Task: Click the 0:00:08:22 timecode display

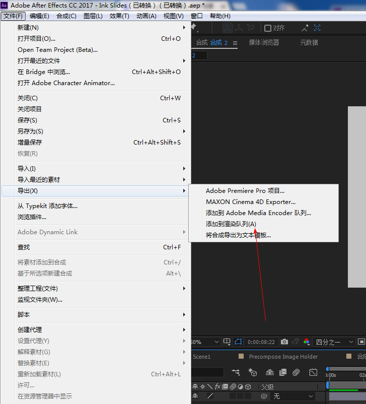Action: (x=261, y=342)
